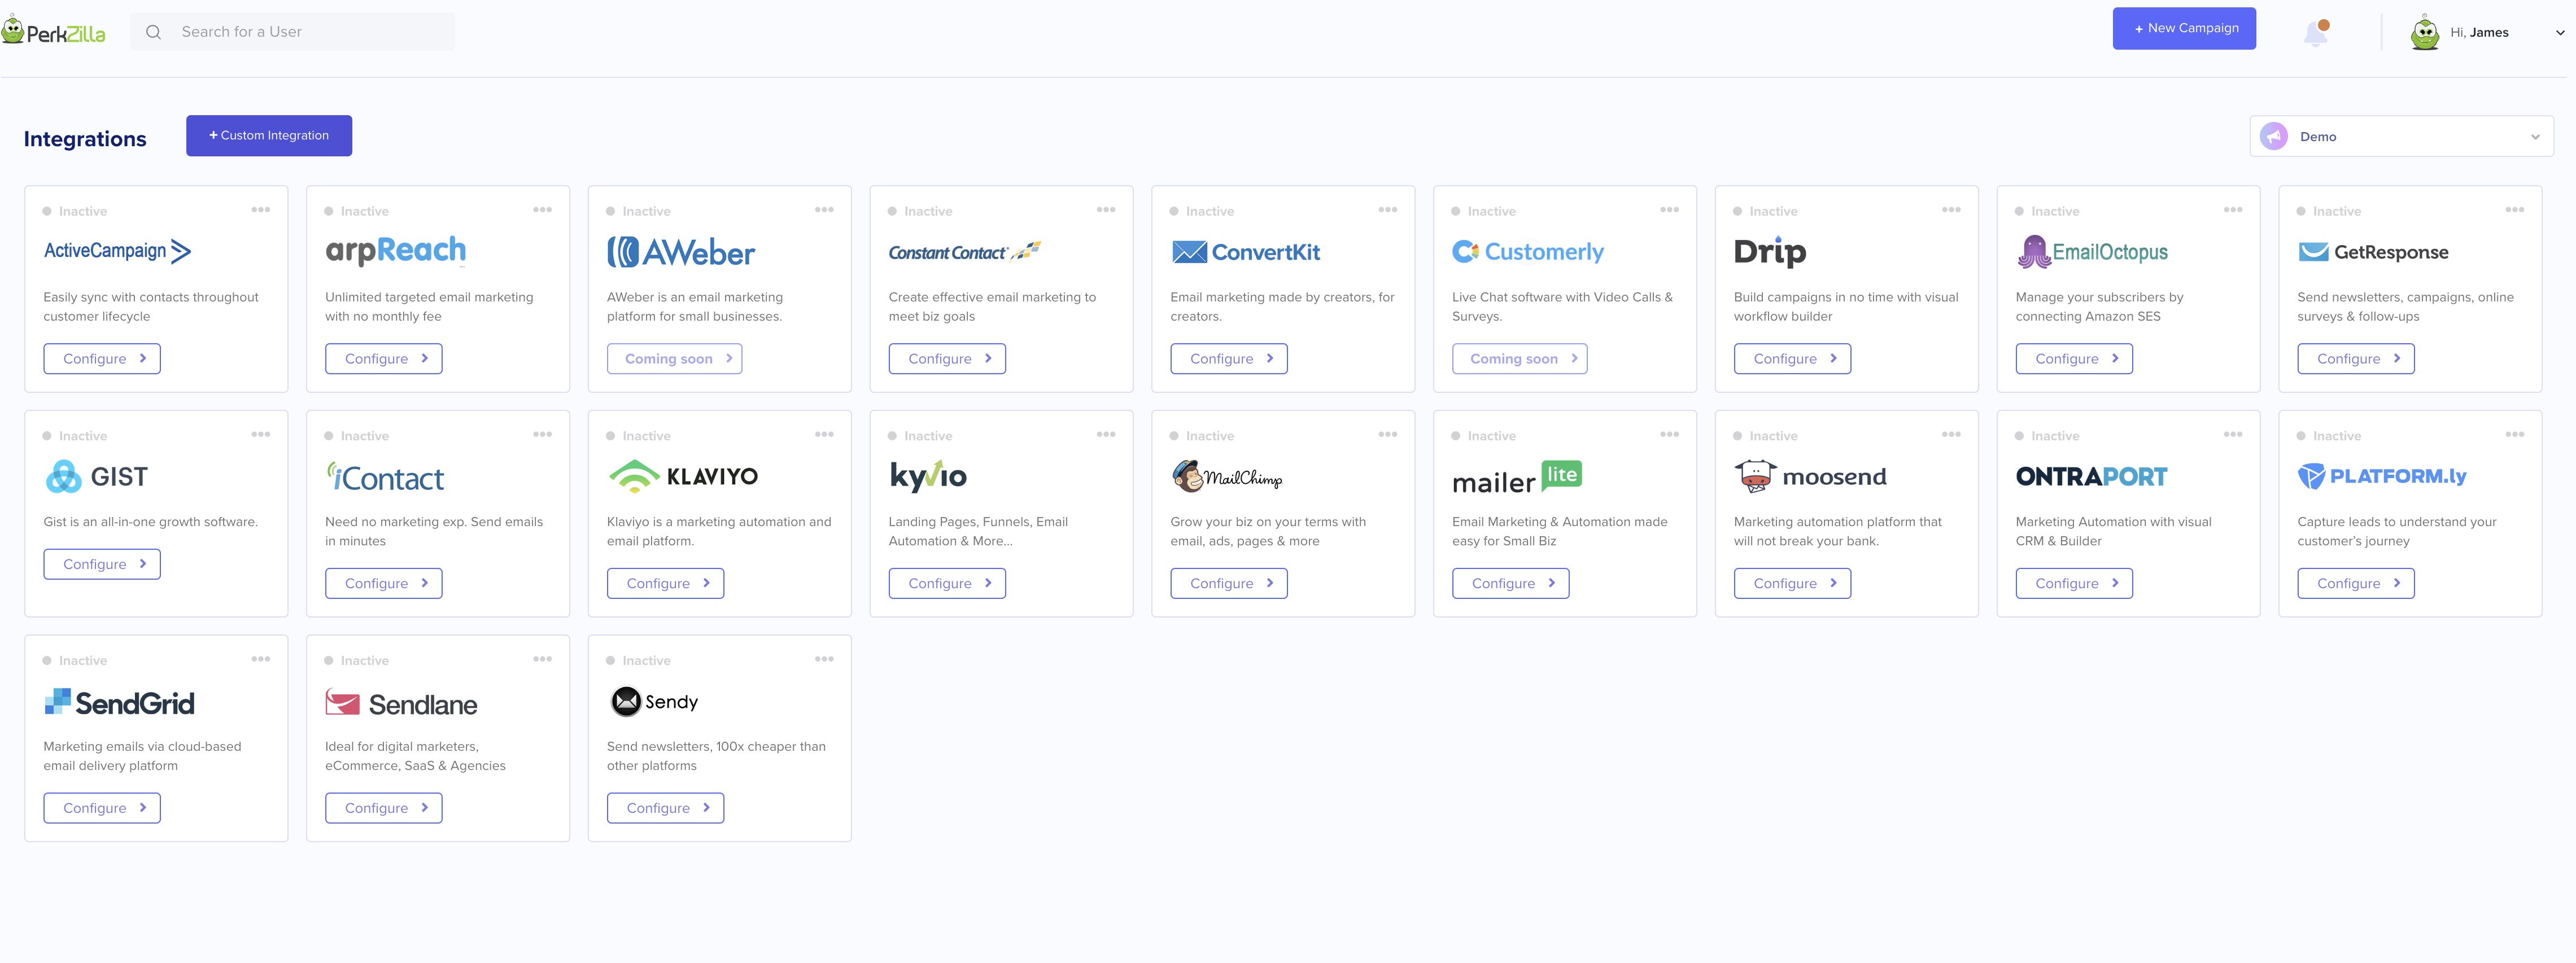
Task: Click the Drip logo thumbnail
Action: [1770, 252]
